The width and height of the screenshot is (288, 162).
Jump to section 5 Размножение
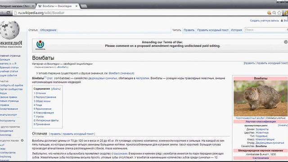(x=42, y=109)
